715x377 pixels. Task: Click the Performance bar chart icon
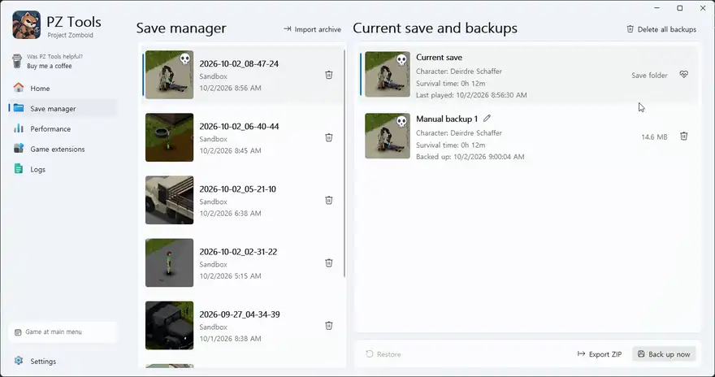coord(18,128)
